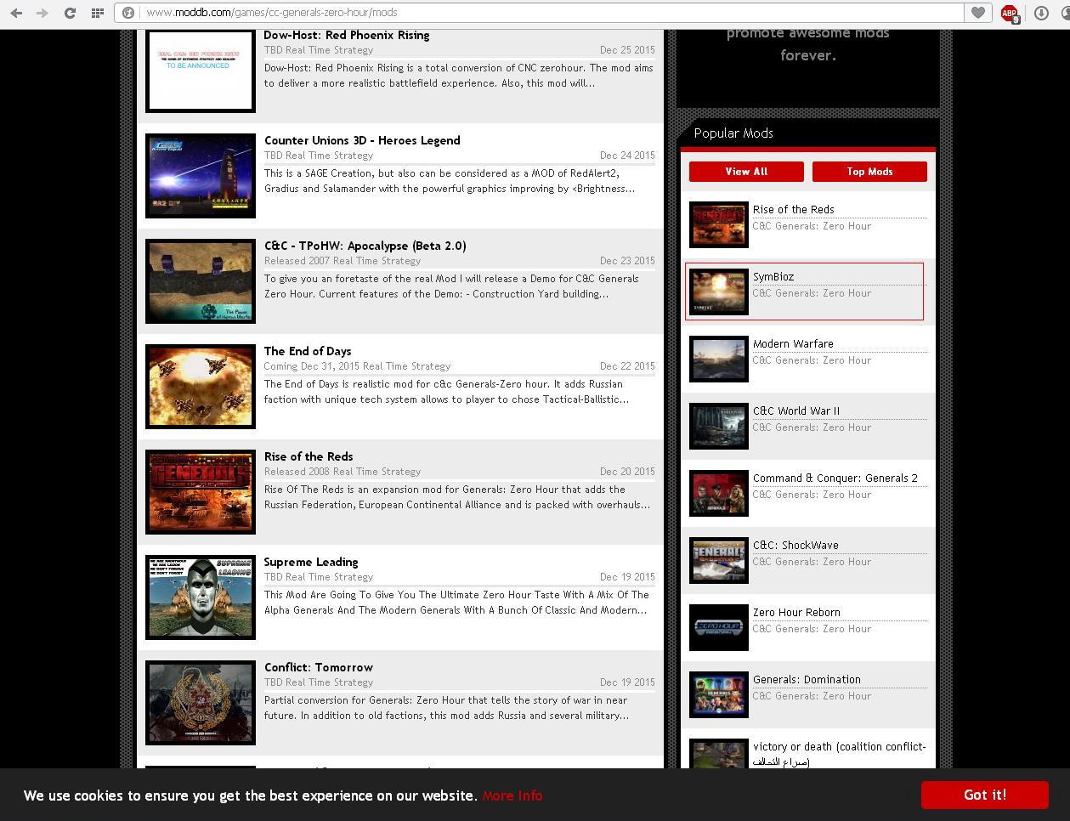Open Counter Unions 3D - Heroes Legend link
The height and width of the screenshot is (821, 1070).
pos(362,140)
